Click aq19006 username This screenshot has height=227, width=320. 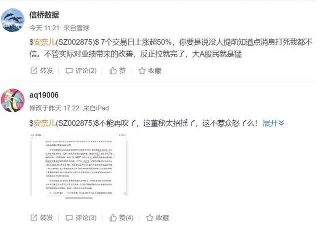44,95
